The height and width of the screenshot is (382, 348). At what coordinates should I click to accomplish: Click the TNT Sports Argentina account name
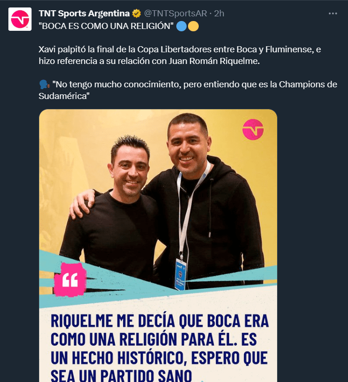coord(84,14)
